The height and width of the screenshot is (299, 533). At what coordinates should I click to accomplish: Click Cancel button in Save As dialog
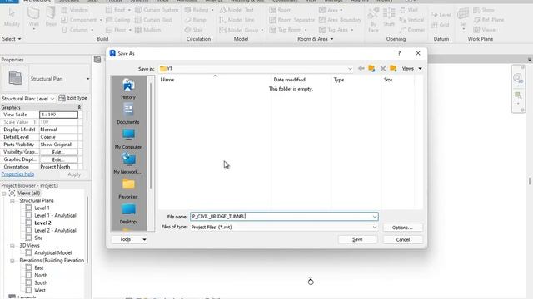403,239
